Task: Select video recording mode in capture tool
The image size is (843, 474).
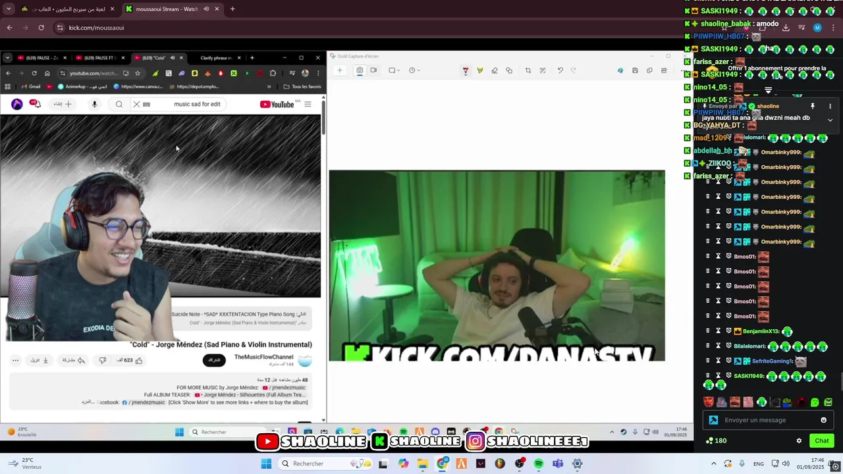Action: [x=373, y=70]
